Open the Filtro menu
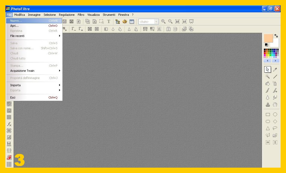 (81, 15)
